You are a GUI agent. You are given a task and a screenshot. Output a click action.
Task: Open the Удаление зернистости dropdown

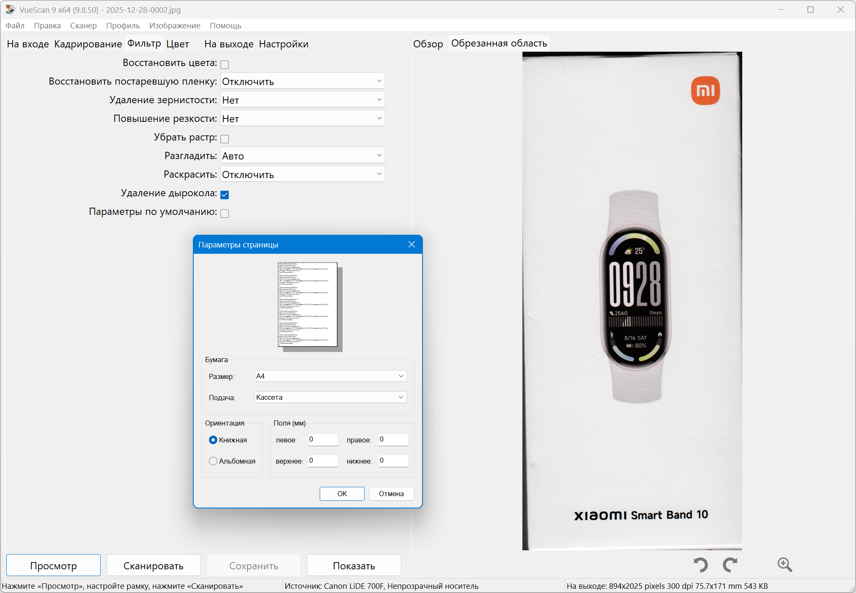[302, 100]
